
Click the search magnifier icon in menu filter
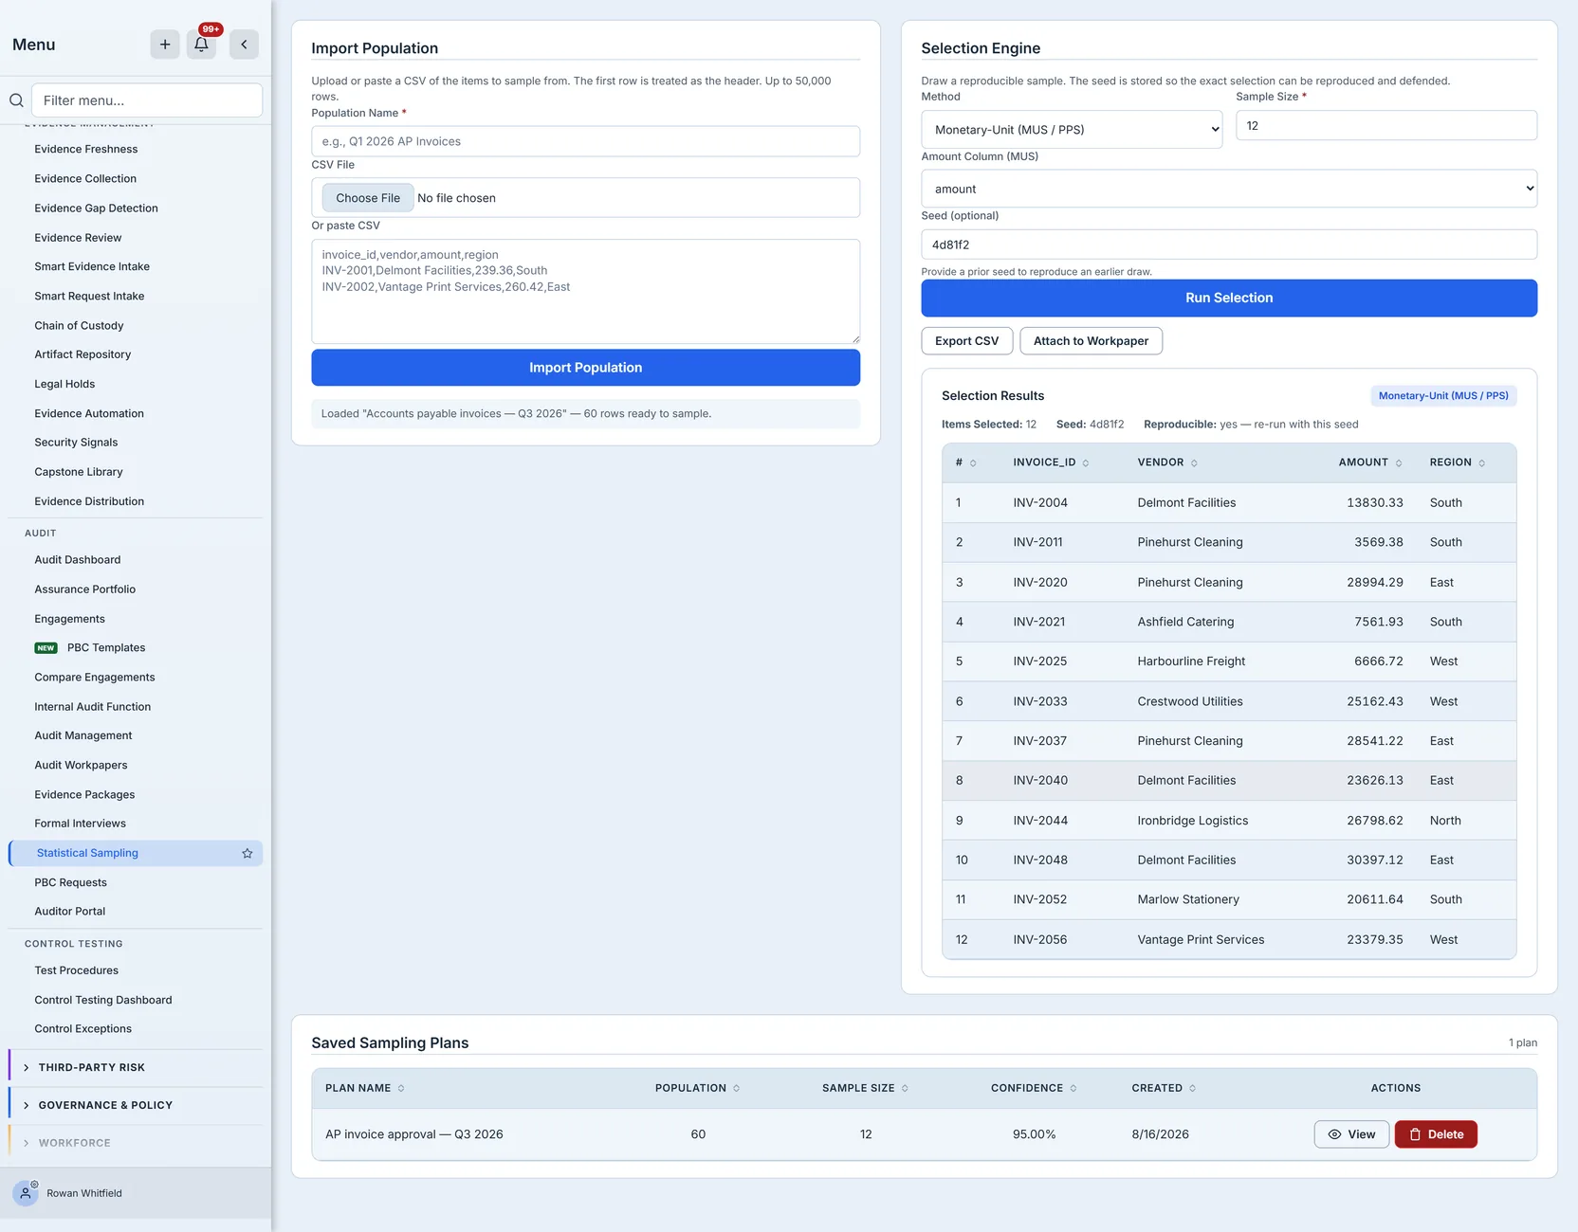(16, 100)
